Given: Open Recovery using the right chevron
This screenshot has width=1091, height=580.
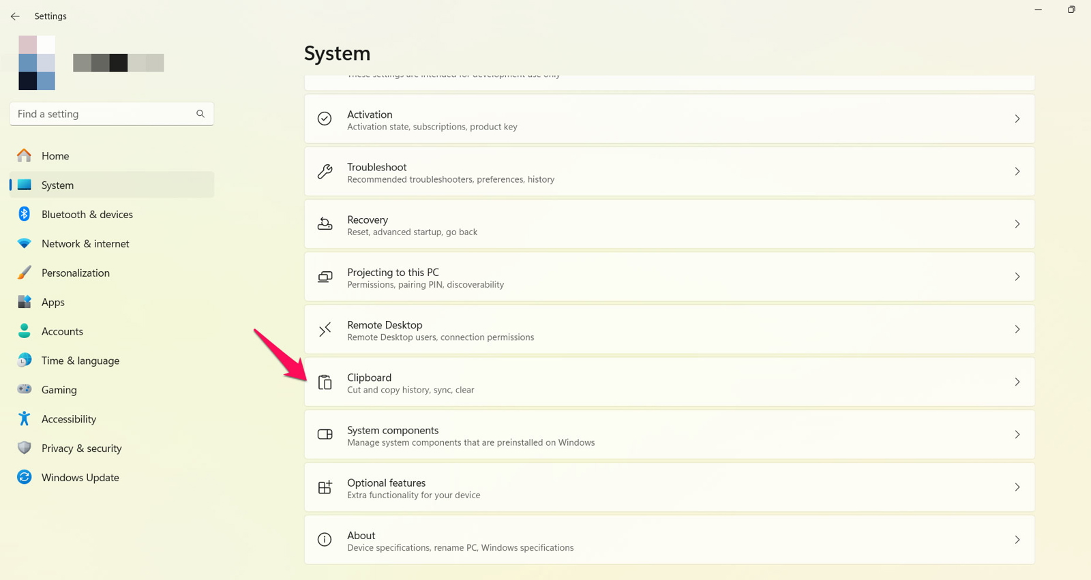Looking at the screenshot, I should [1017, 224].
